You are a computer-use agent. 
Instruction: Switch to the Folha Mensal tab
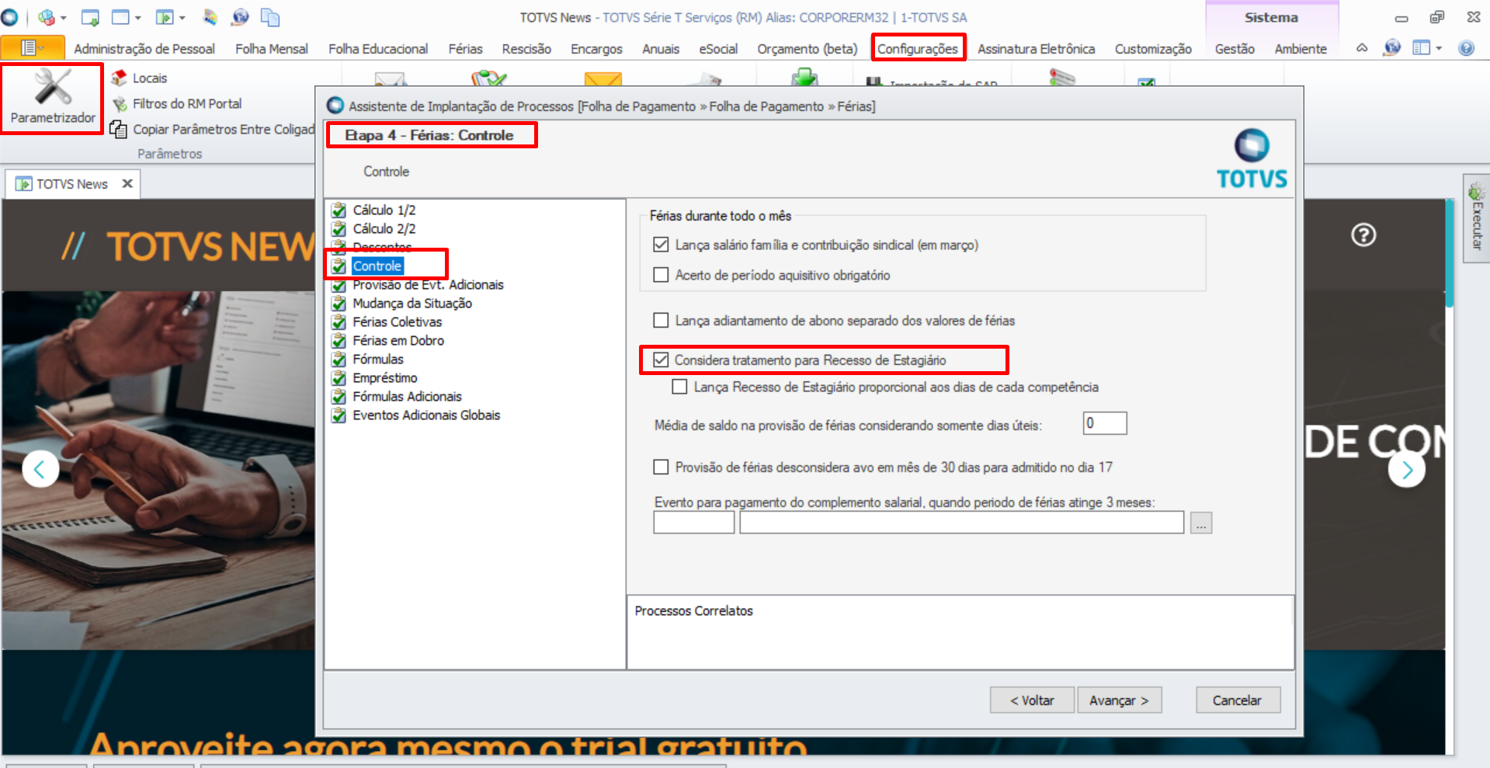[272, 49]
